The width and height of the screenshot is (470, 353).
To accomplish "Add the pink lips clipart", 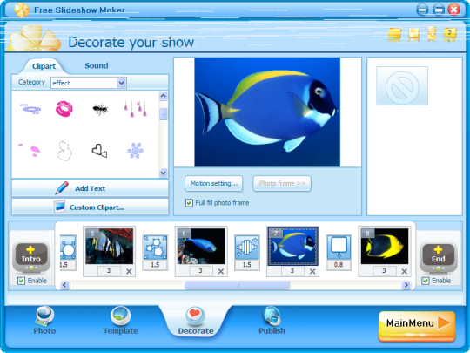I will 64,109.
